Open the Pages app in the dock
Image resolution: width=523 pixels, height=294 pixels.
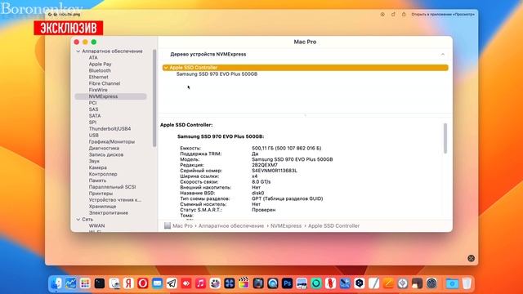(388, 283)
